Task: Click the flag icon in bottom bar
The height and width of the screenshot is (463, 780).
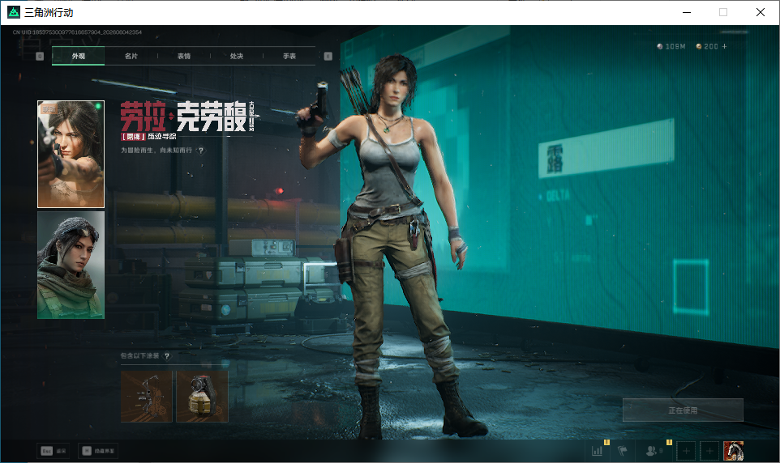Action: pos(623,451)
